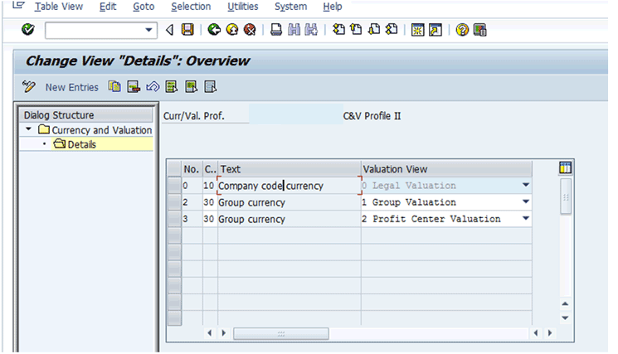Select the row with No. 0
618x354 pixels.
[x=173, y=186]
